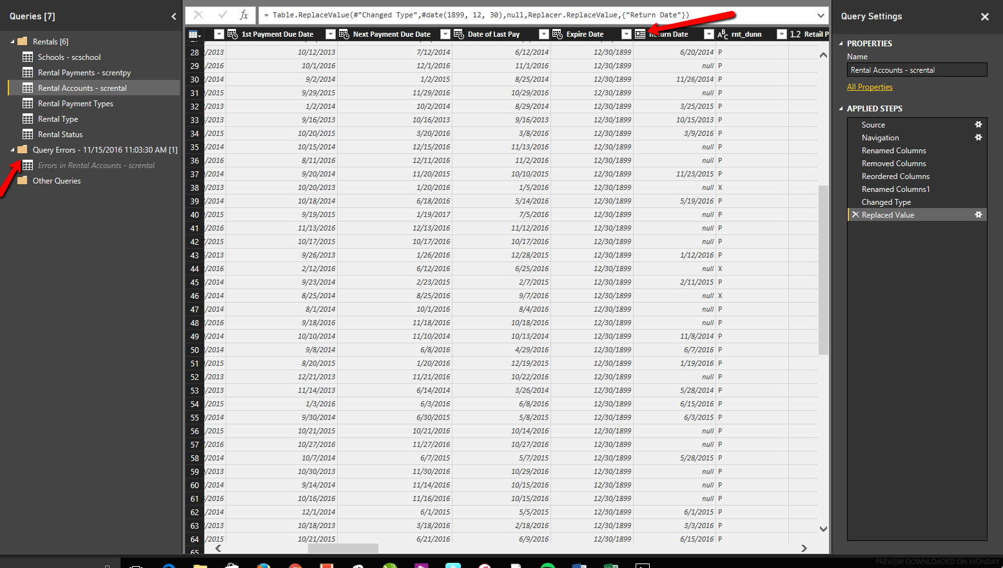Click the data type icon for Expire Date
The width and height of the screenshot is (1003, 568).
tap(558, 34)
